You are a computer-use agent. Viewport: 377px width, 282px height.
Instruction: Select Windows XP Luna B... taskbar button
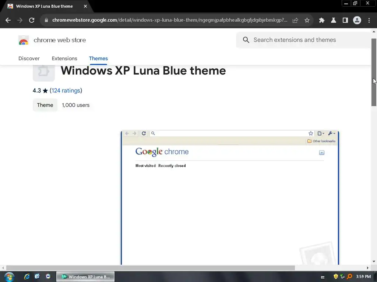point(85,277)
